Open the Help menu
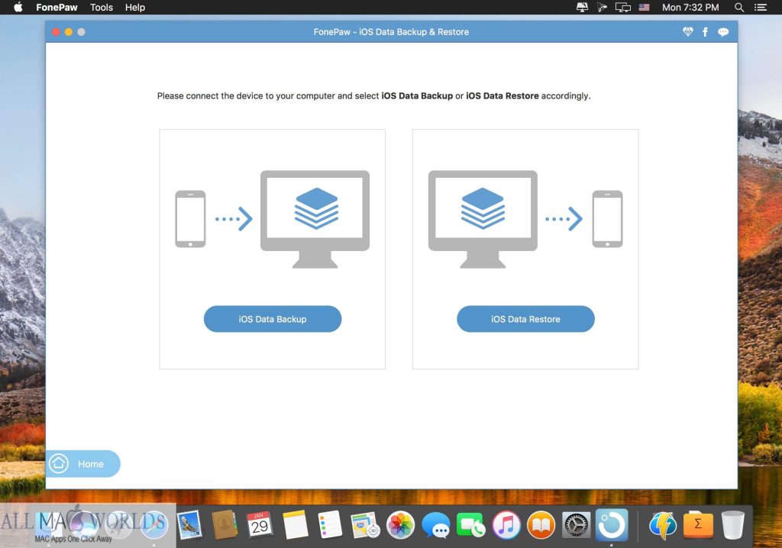782x548 pixels. (x=135, y=8)
